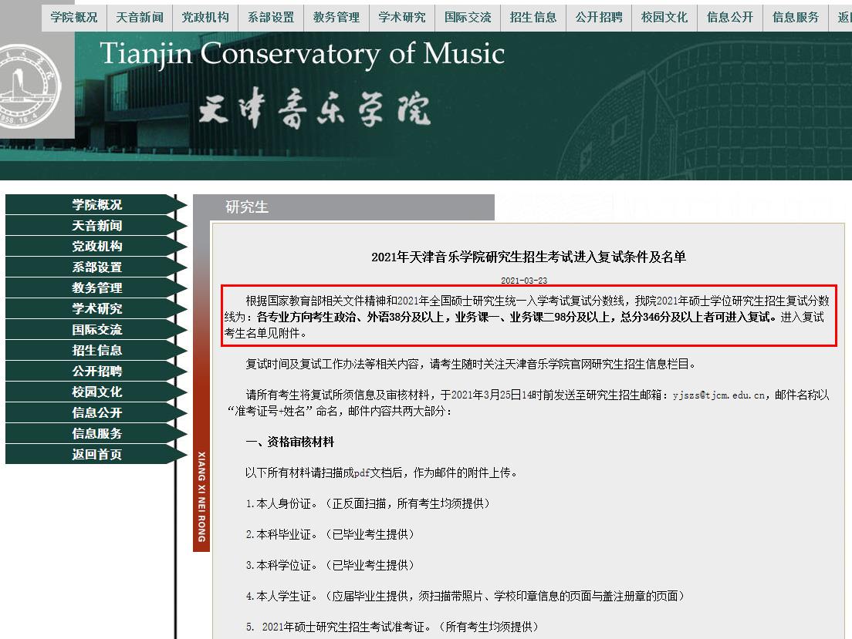Open 招生信息 in left sidebar

(x=97, y=351)
